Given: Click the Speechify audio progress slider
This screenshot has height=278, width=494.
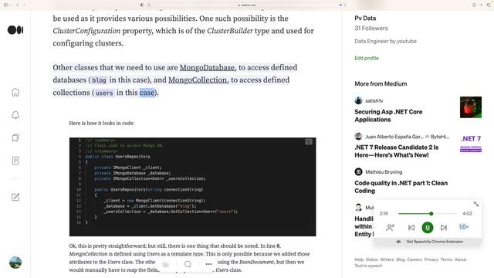Looking at the screenshot, I should pos(428,214).
